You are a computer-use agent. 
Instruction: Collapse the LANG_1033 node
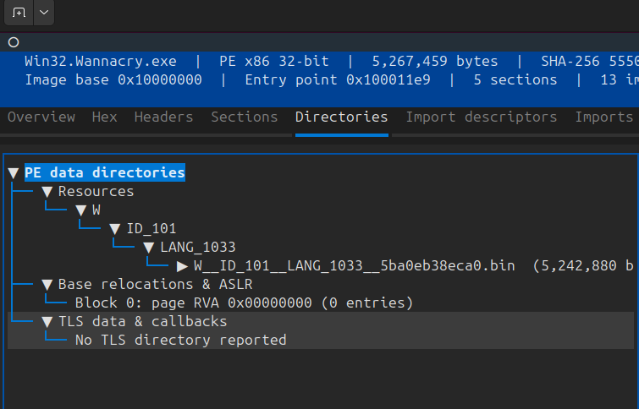tap(149, 248)
